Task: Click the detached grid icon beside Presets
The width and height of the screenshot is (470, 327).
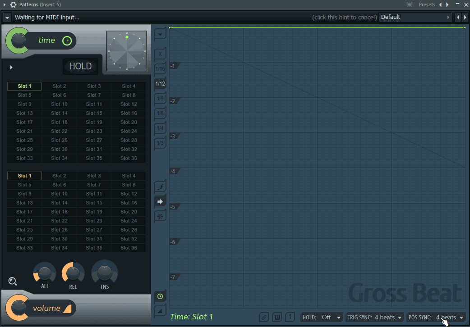Action: coord(410,5)
